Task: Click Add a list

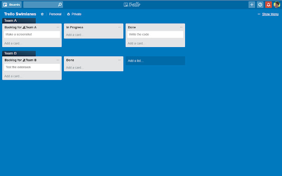Action: [x=156, y=61]
